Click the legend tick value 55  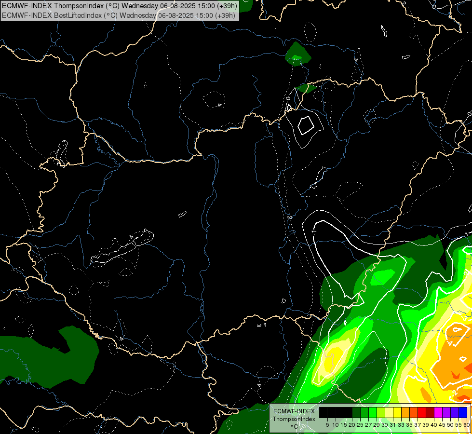[459, 425]
